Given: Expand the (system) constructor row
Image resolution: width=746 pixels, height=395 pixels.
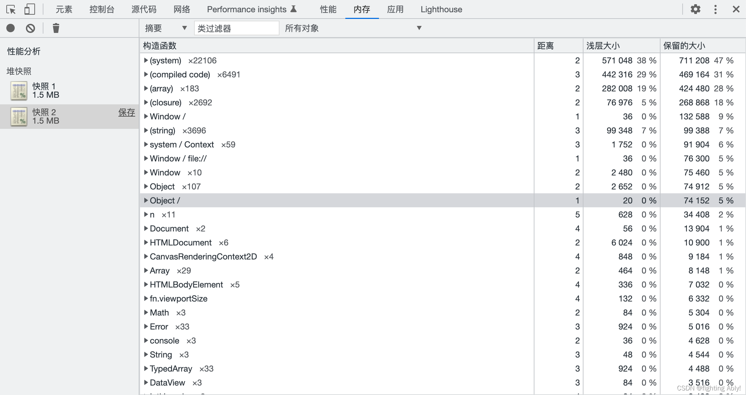Looking at the screenshot, I should [145, 60].
